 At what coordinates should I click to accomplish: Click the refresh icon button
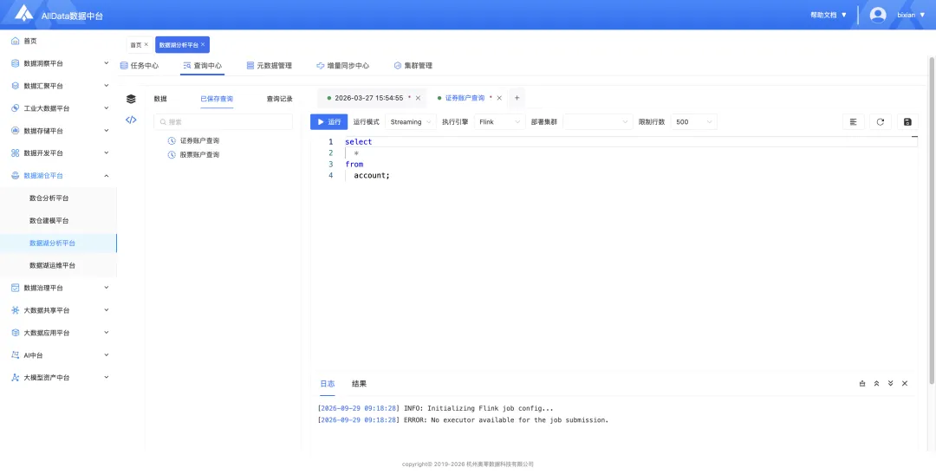coord(881,122)
